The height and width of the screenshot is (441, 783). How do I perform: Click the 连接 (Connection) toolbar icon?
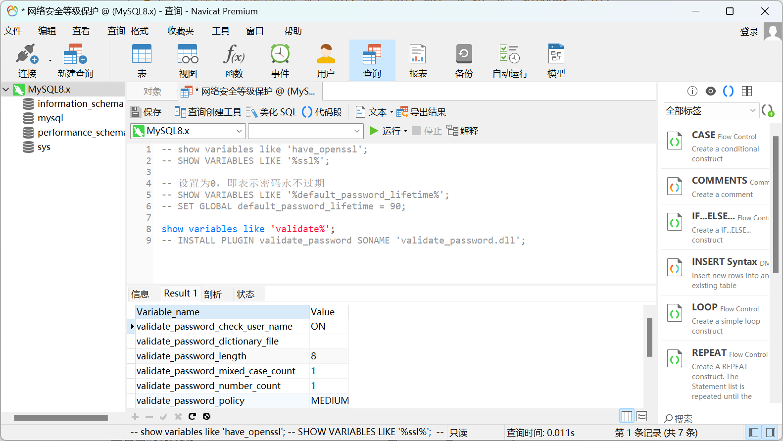pos(27,60)
